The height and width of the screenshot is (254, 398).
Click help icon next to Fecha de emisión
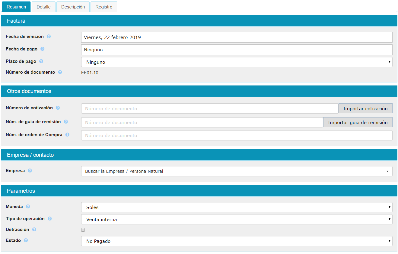(49, 37)
